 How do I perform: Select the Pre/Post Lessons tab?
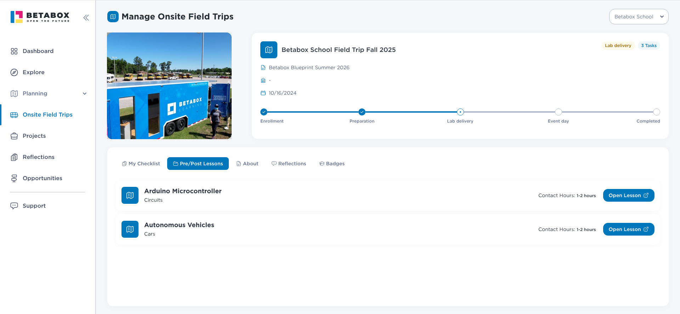coord(198,164)
